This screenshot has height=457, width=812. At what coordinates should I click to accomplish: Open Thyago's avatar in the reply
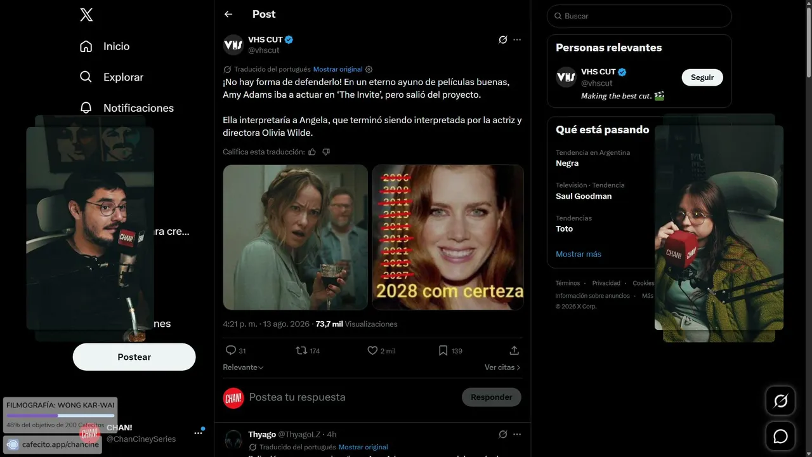point(233,439)
